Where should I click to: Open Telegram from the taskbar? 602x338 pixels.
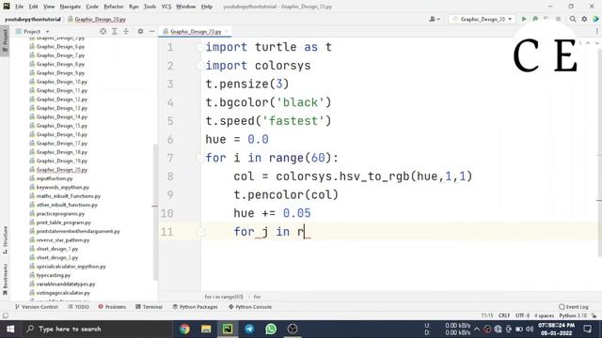(249, 329)
